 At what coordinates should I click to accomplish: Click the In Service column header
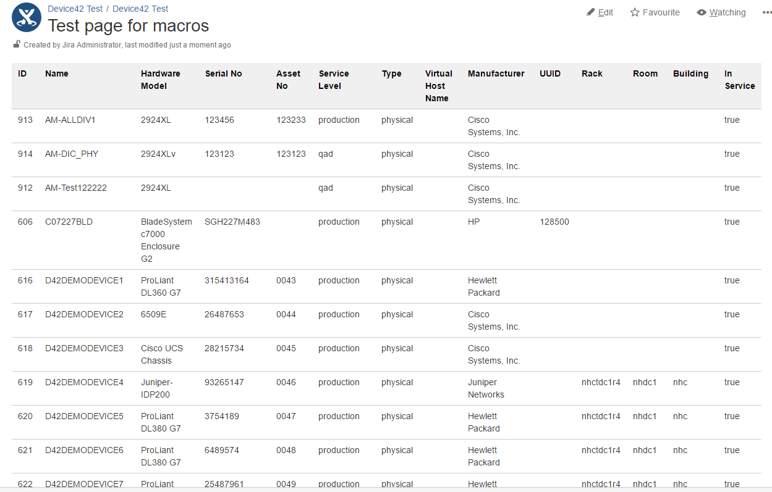[x=739, y=80]
